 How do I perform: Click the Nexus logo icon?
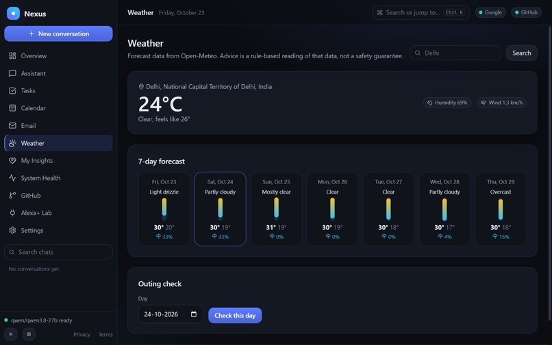point(13,14)
